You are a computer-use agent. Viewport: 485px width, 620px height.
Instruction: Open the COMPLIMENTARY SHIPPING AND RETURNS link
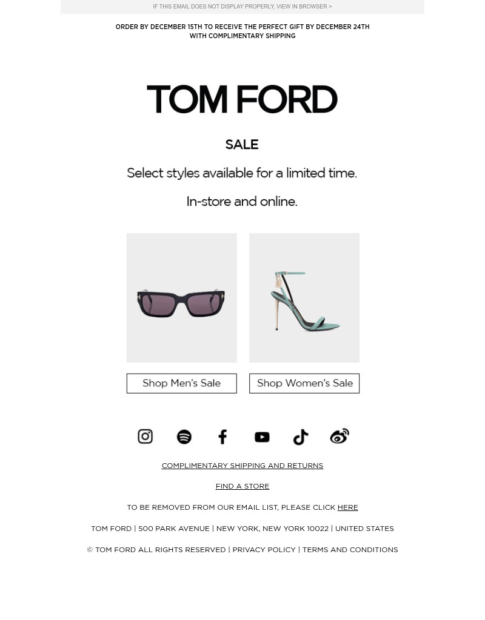point(242,466)
